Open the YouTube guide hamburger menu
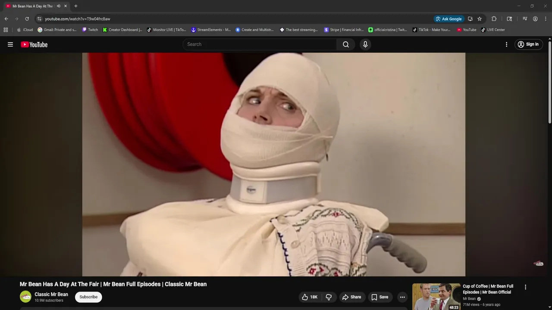Image resolution: width=552 pixels, height=310 pixels. pyautogui.click(x=10, y=44)
